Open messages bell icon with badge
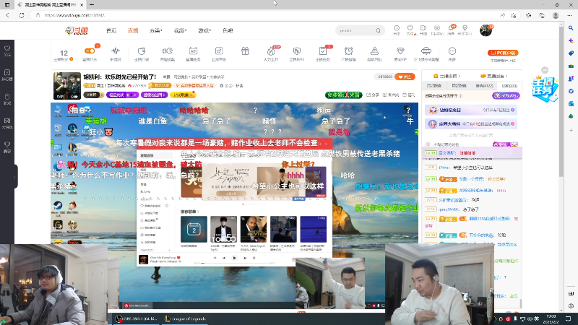The height and width of the screenshot is (325, 578). click(451, 30)
